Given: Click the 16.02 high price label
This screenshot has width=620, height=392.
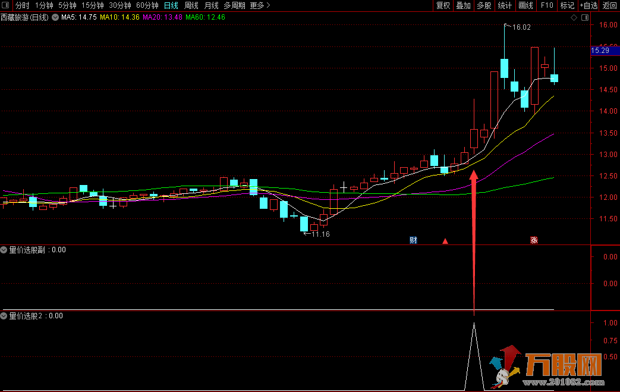Looking at the screenshot, I should click(521, 27).
